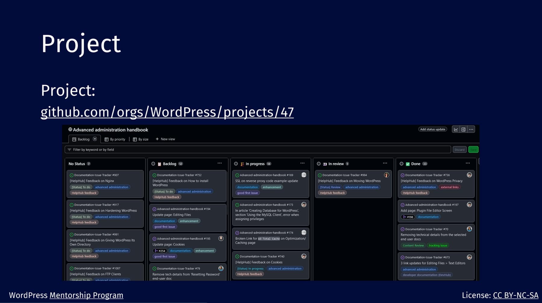
Task: Open project insights via the chart icon
Action: coord(456,129)
